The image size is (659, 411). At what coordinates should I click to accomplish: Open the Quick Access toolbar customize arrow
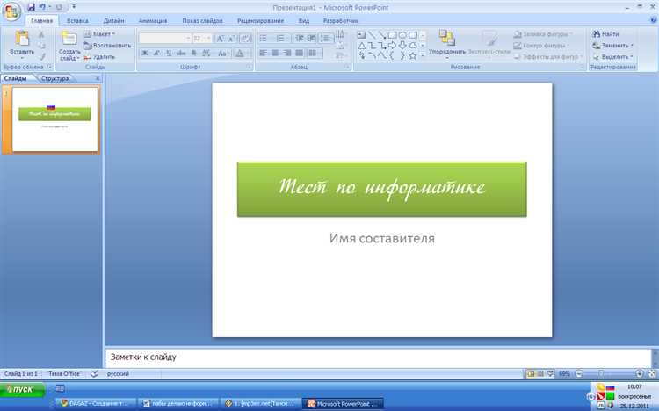74,7
